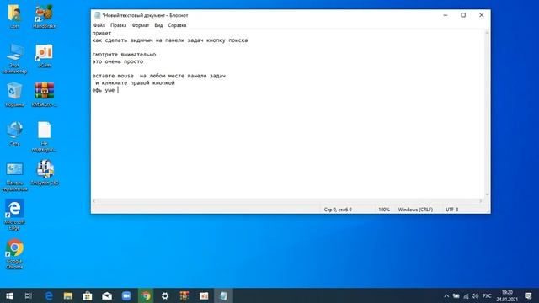Screen dimensions: 539x303
Task: Click the Notepad icon in the title bar
Action: [x=98, y=15]
